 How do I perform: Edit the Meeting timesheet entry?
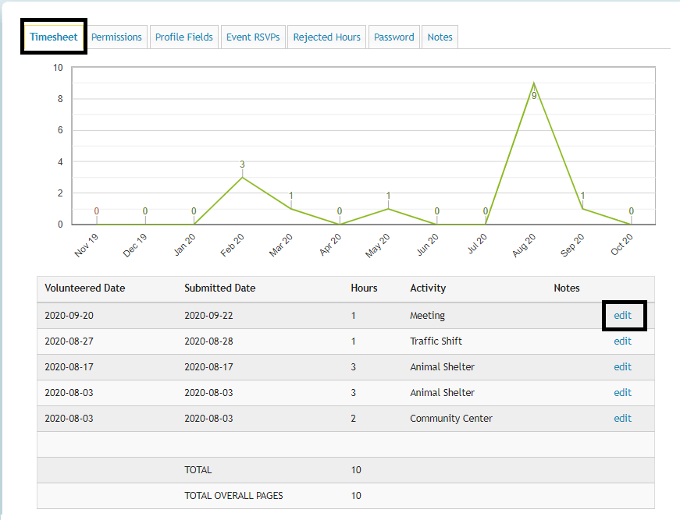click(x=622, y=316)
